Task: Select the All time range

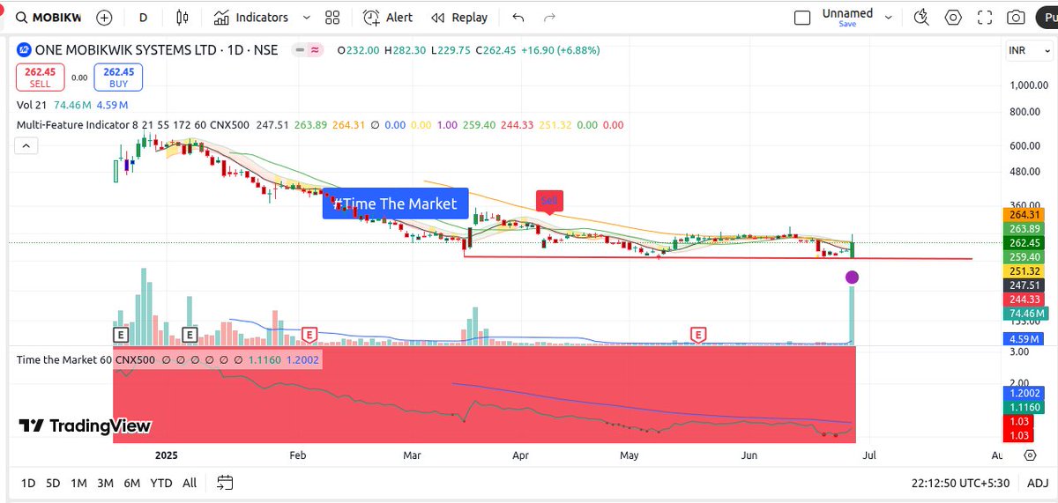Action: (190, 483)
